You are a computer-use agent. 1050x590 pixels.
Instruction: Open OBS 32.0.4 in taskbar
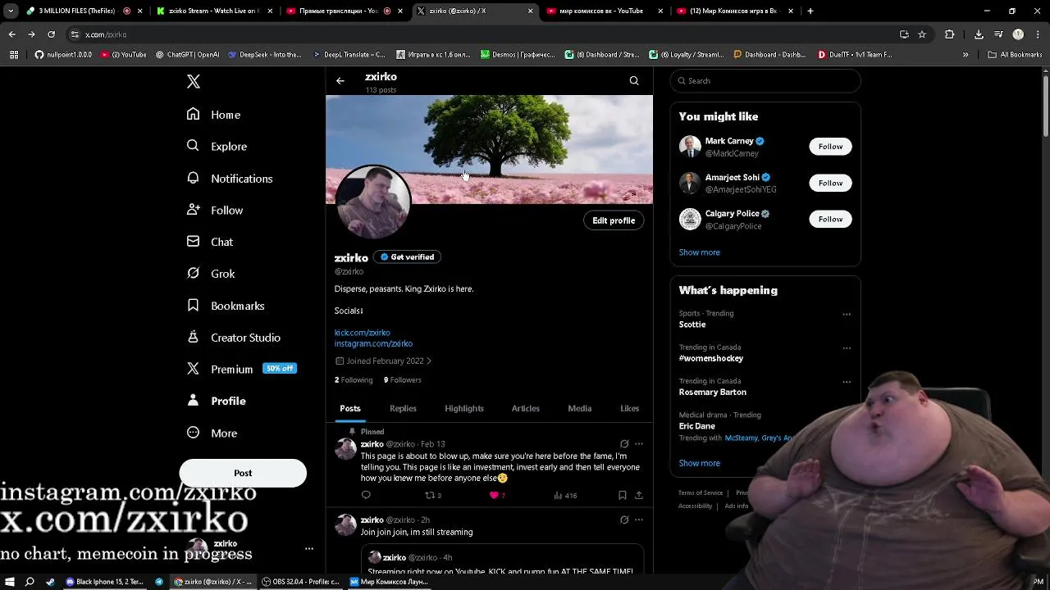point(300,582)
